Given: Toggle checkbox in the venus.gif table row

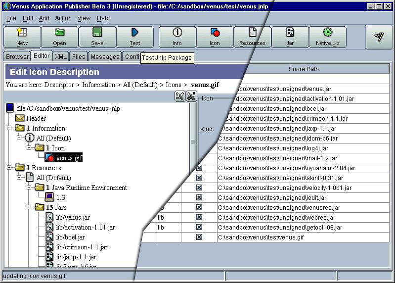Looking at the screenshot, I should pyautogui.click(x=199, y=237).
